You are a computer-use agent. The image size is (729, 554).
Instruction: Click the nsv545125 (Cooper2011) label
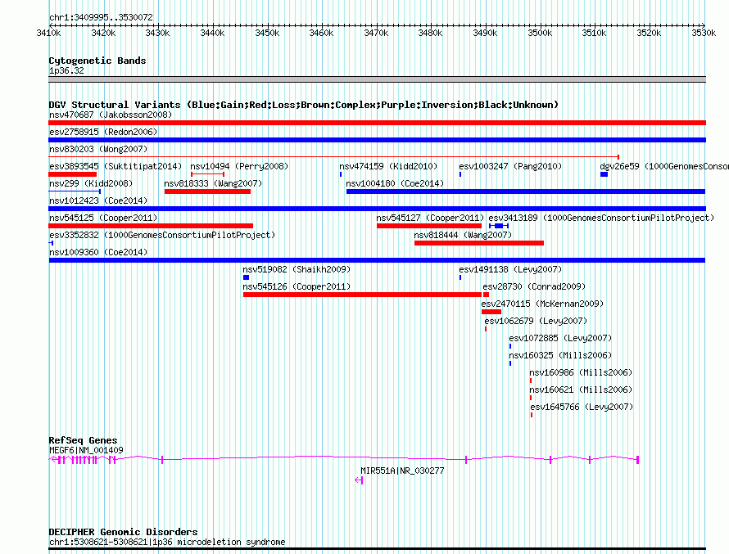click(x=103, y=218)
